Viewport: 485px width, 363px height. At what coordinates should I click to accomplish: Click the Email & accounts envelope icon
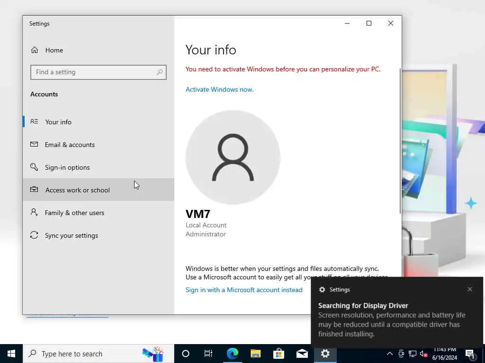point(34,144)
